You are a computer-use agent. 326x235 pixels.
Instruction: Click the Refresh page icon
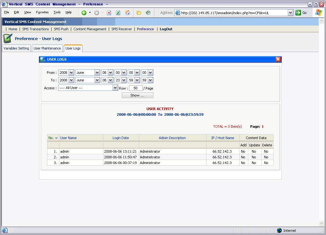pos(118,13)
